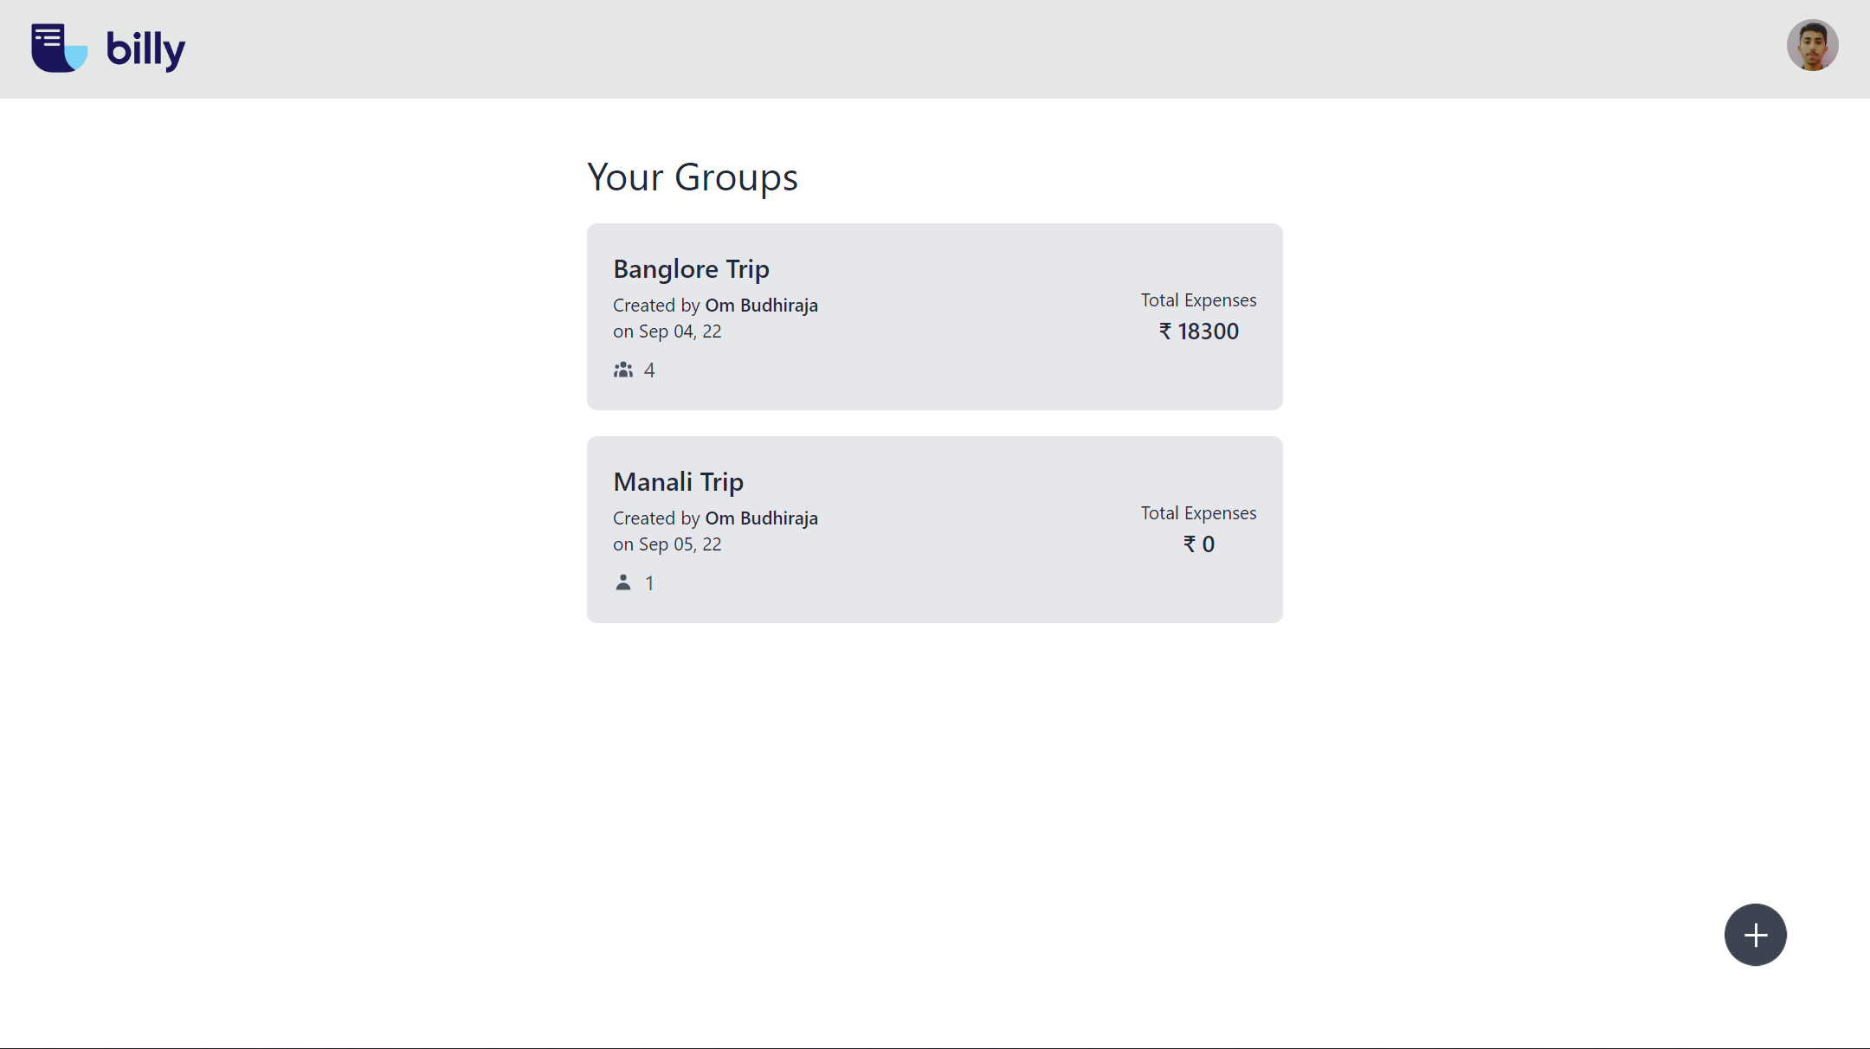Click the group members icon on Banglore Trip

pos(623,370)
